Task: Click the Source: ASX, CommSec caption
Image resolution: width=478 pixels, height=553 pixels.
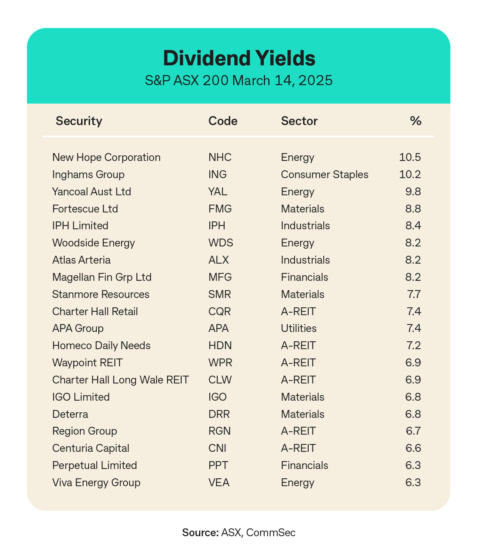Action: point(239,532)
